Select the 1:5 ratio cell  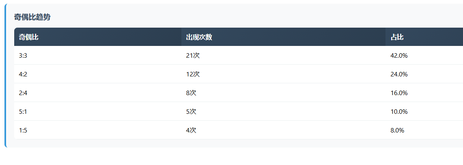pyautogui.click(x=23, y=130)
